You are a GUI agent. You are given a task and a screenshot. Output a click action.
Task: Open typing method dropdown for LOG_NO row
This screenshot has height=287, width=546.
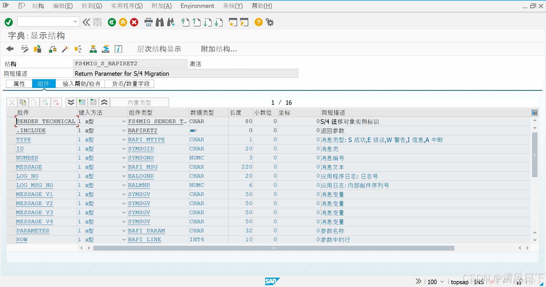(x=124, y=176)
